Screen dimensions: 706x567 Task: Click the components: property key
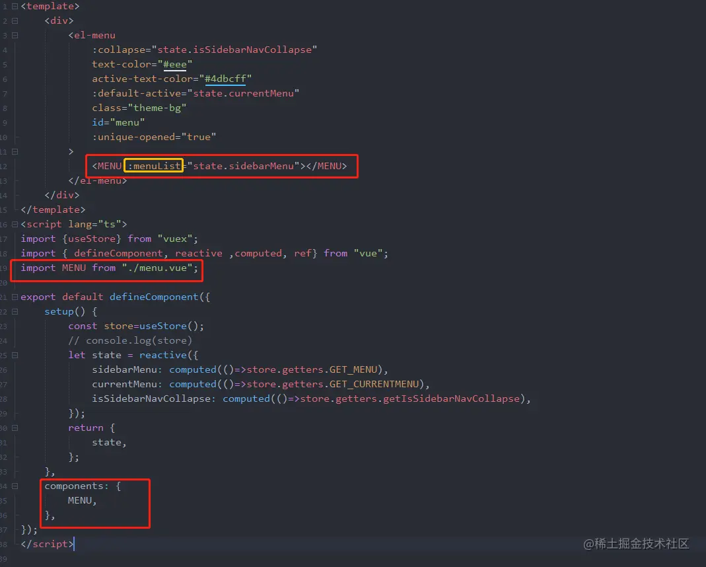click(77, 486)
